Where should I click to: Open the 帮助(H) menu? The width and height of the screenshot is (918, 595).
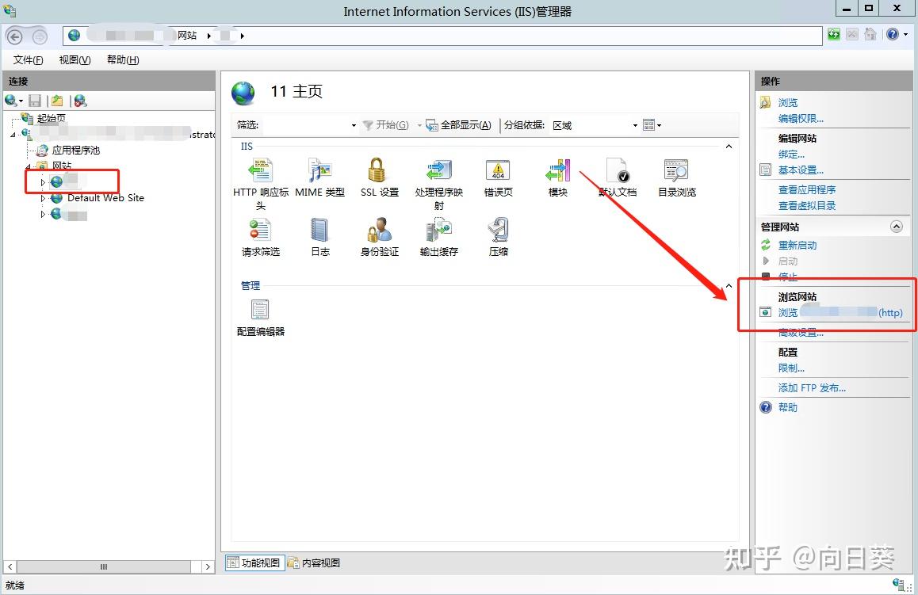tap(123, 59)
